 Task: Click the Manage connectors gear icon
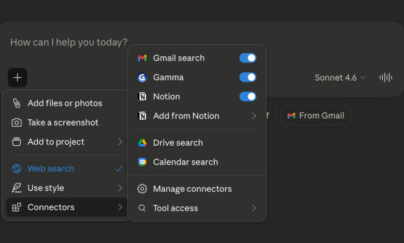tap(142, 189)
